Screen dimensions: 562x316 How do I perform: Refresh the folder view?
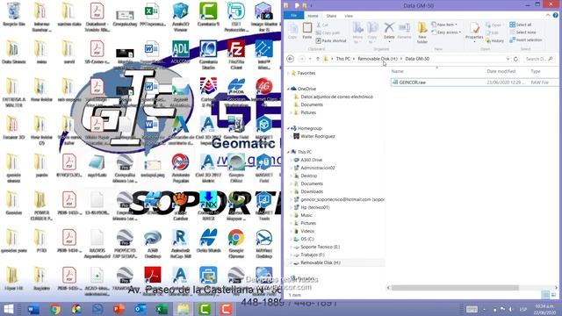[515, 59]
